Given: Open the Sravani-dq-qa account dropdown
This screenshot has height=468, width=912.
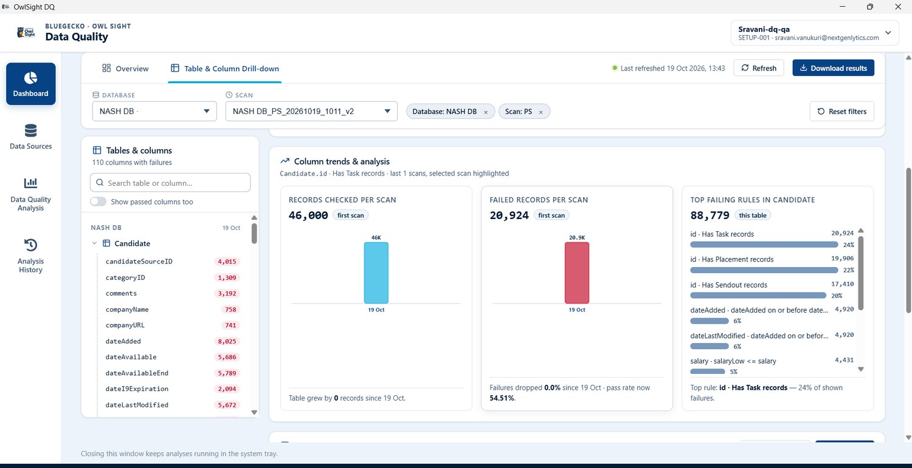Looking at the screenshot, I should [815, 33].
